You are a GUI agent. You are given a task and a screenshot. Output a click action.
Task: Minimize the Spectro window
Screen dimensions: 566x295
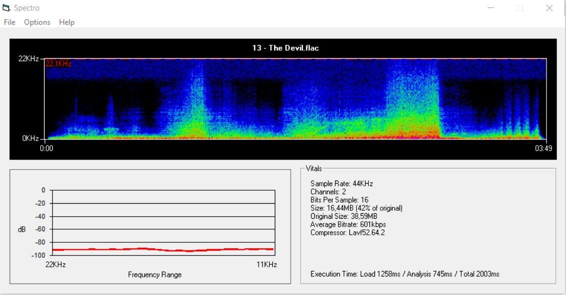491,8
